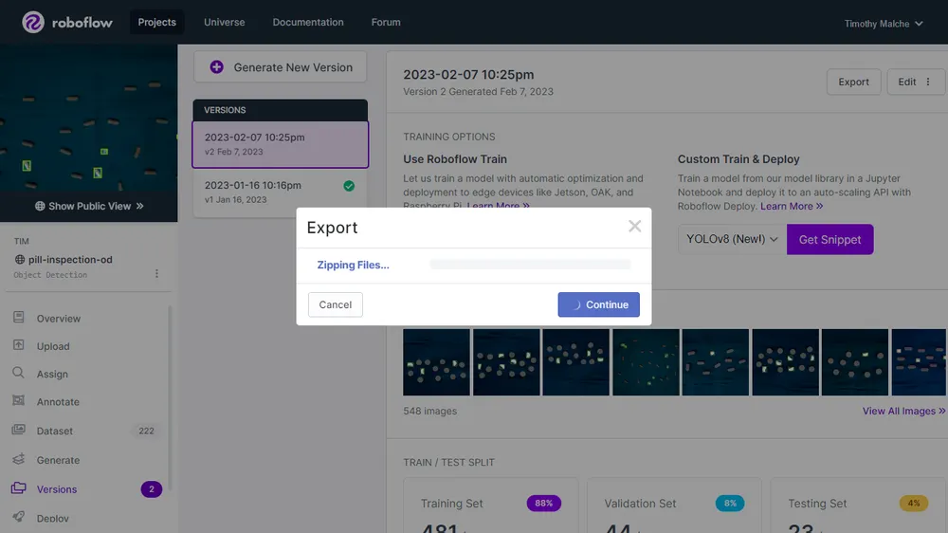Viewport: 948px width, 533px height.
Task: Click the Dataset count '222'
Action: click(146, 431)
